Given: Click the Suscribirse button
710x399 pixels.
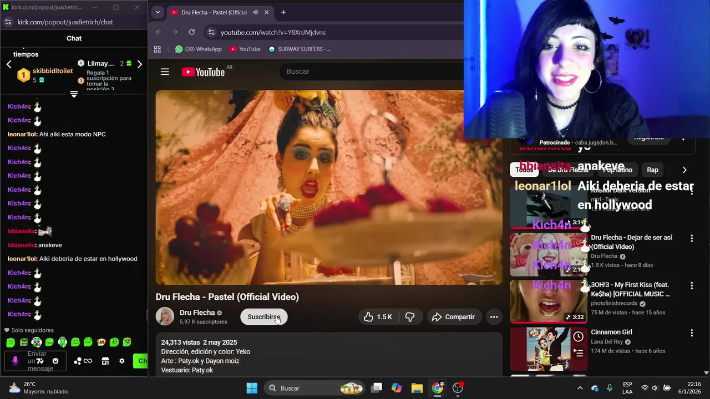Looking at the screenshot, I should [263, 317].
